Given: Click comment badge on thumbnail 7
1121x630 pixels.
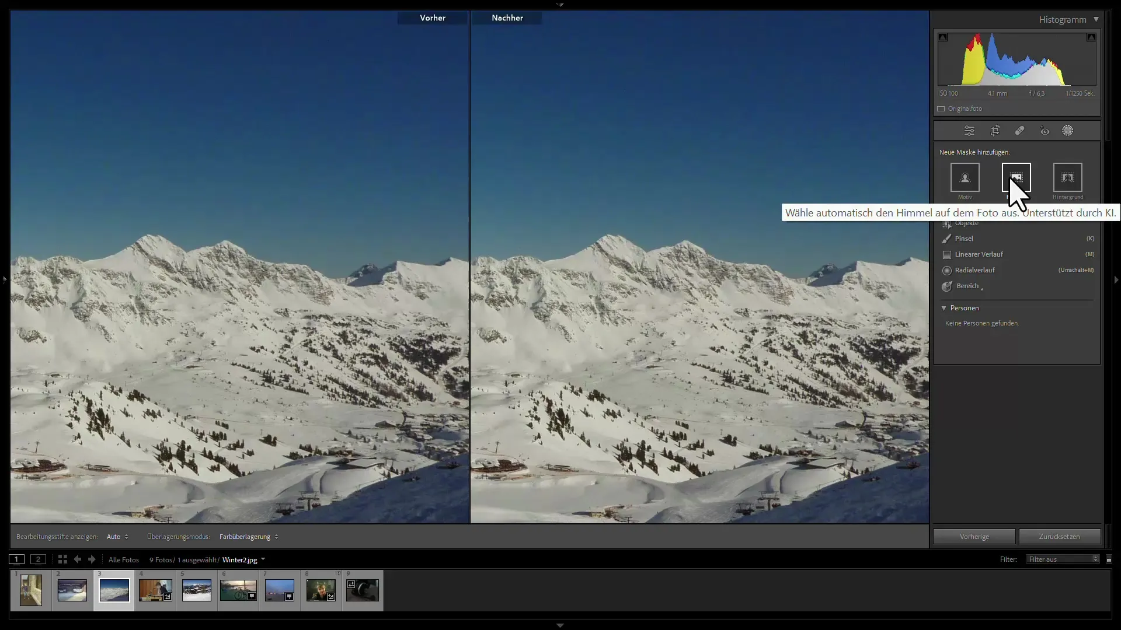Looking at the screenshot, I should [289, 597].
